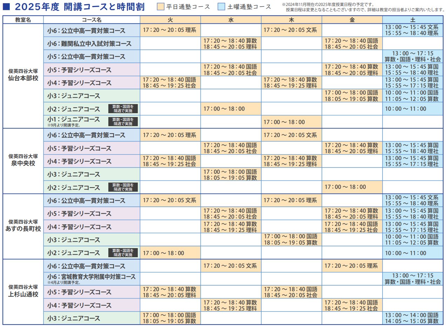Select the 土 column header
446x328 pixels.
413,20
